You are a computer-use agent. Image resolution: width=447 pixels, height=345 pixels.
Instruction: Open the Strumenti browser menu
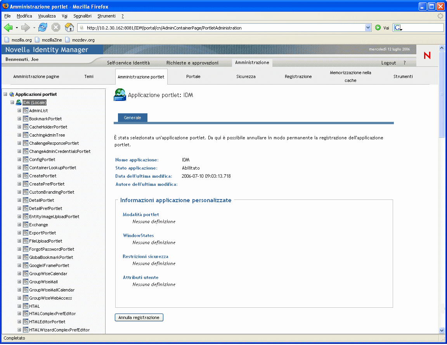[106, 16]
